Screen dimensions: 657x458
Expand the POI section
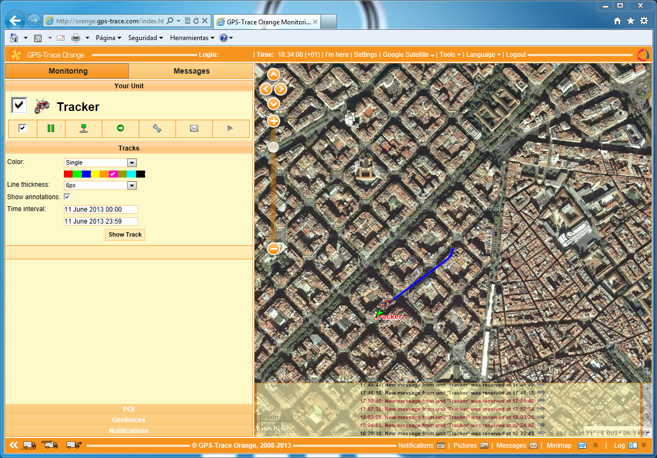(129, 409)
